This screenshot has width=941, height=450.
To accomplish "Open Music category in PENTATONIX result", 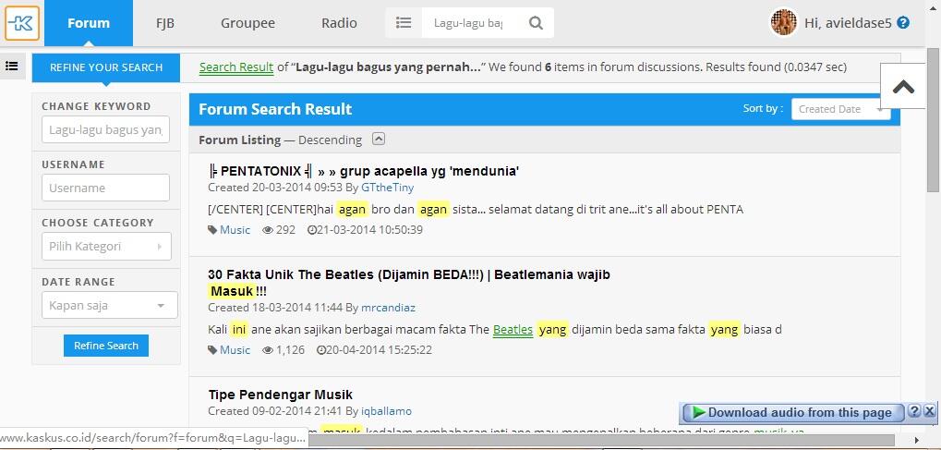I will 235,229.
